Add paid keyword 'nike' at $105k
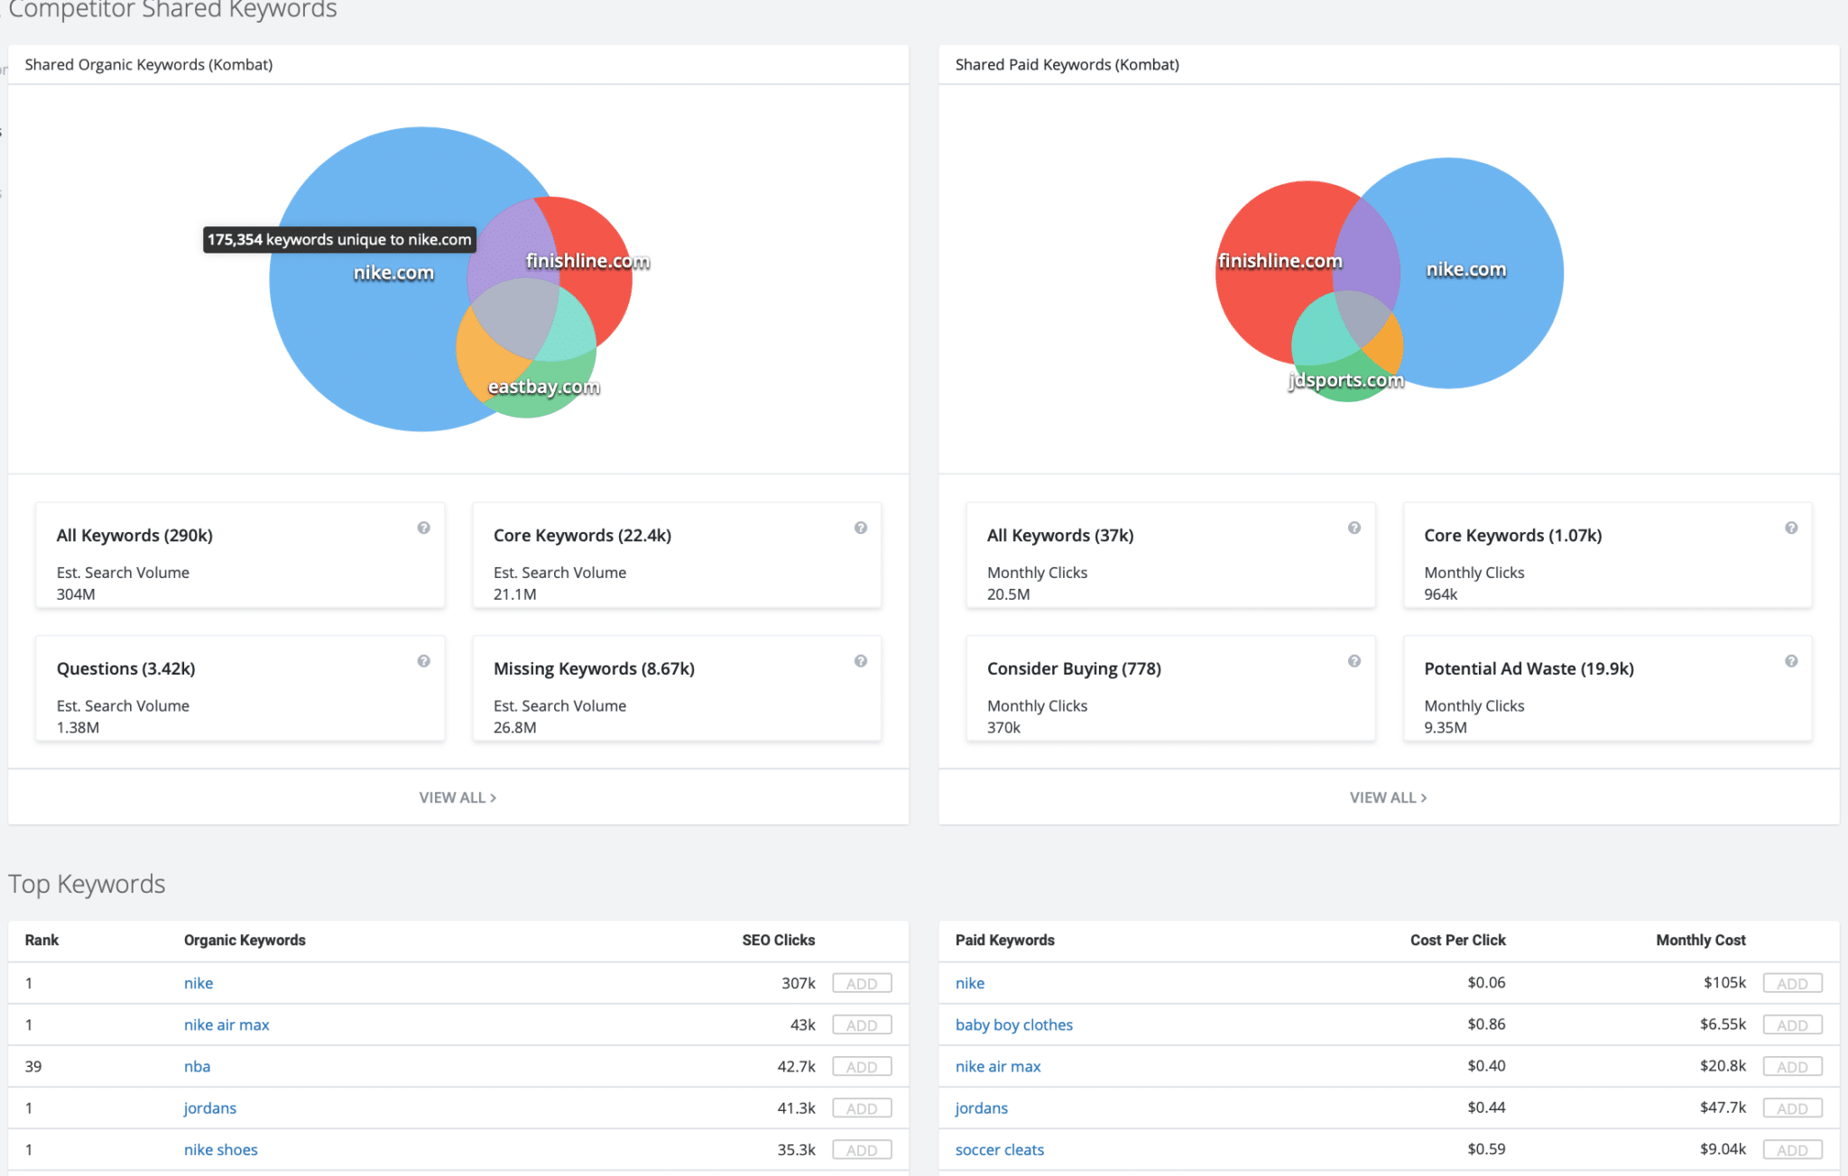1848x1176 pixels. (1792, 984)
